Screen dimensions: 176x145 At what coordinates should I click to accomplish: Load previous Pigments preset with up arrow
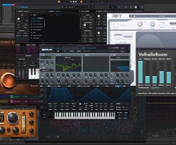pyautogui.click(x=89, y=7)
